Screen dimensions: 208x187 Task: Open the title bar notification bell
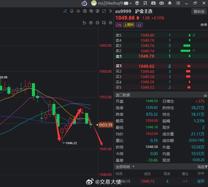[170, 3]
